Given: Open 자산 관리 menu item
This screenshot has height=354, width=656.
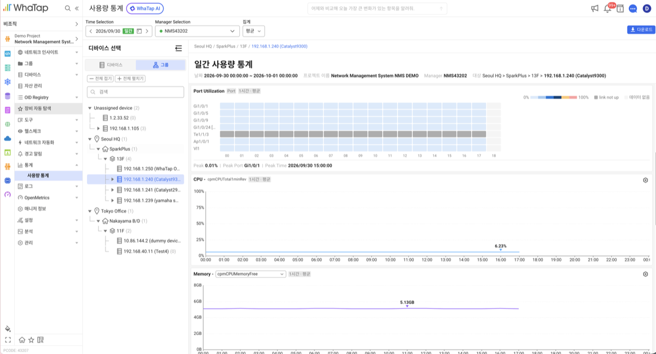Looking at the screenshot, I should click(x=49, y=86).
